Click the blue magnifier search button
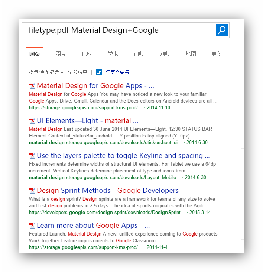The width and height of the screenshot is (263, 272). pos(221,30)
